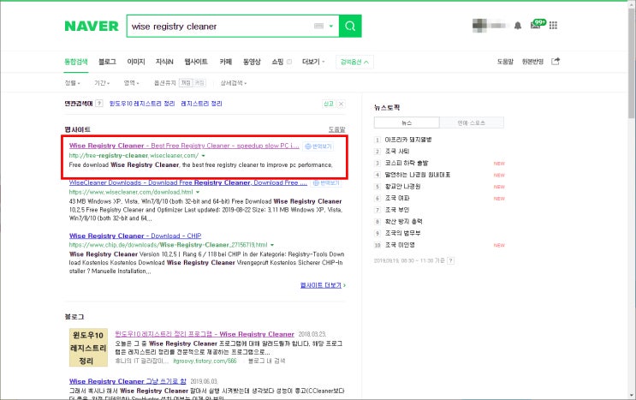This screenshot has width=636, height=400.
Task: Click the green search magnifier button
Action: 350,26
